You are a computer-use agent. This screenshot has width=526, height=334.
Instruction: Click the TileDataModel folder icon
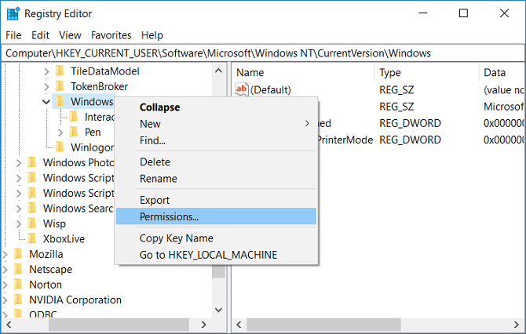tap(60, 71)
